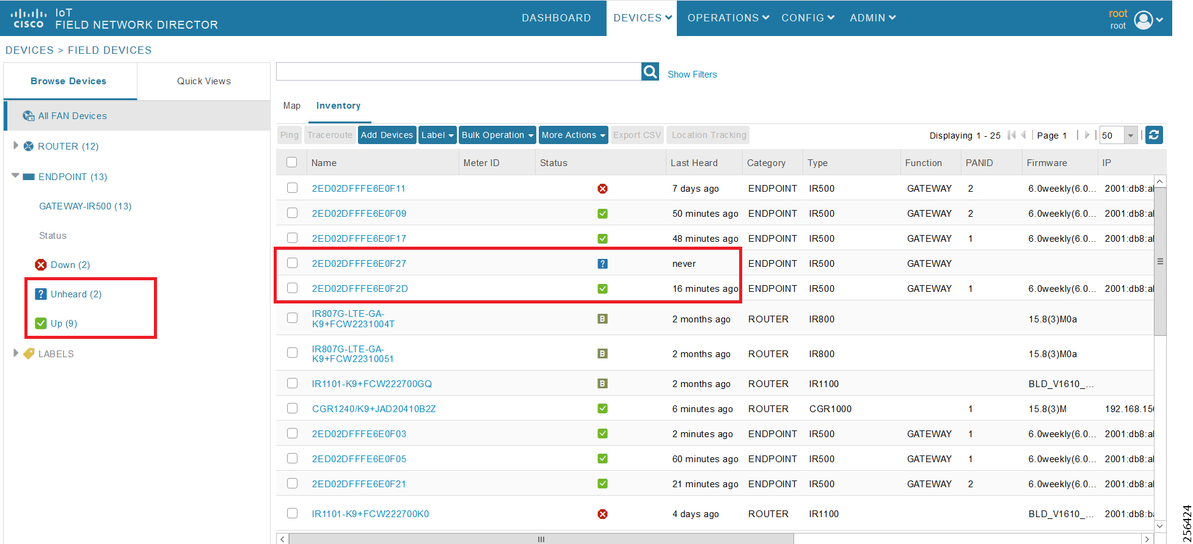Click the up status icon for 2ED02DFFFE6E0F09
The height and width of the screenshot is (544, 1193).
pos(602,213)
